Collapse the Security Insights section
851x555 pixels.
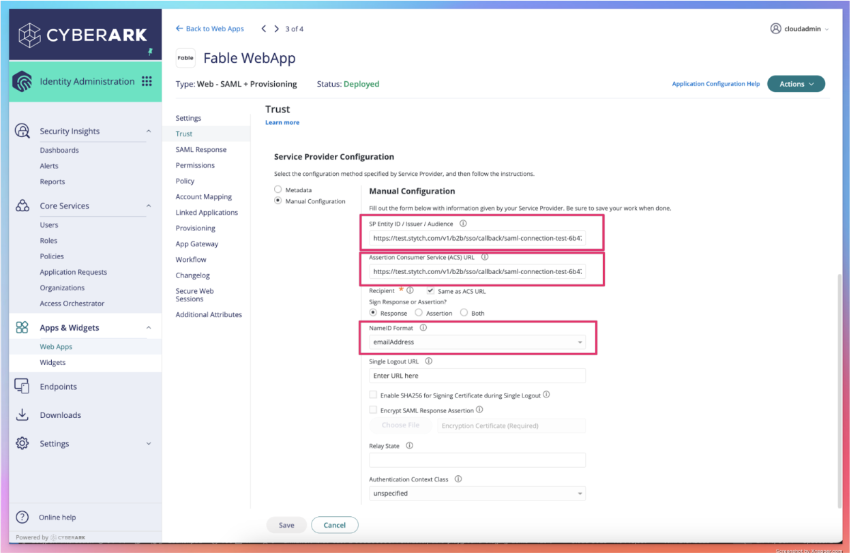[149, 131]
